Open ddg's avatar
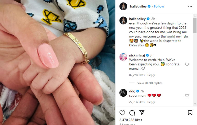Screen dimensions: 197x125 tap(123, 93)
